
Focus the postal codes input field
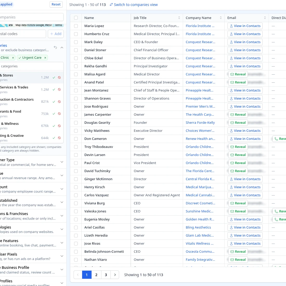(23, 34)
